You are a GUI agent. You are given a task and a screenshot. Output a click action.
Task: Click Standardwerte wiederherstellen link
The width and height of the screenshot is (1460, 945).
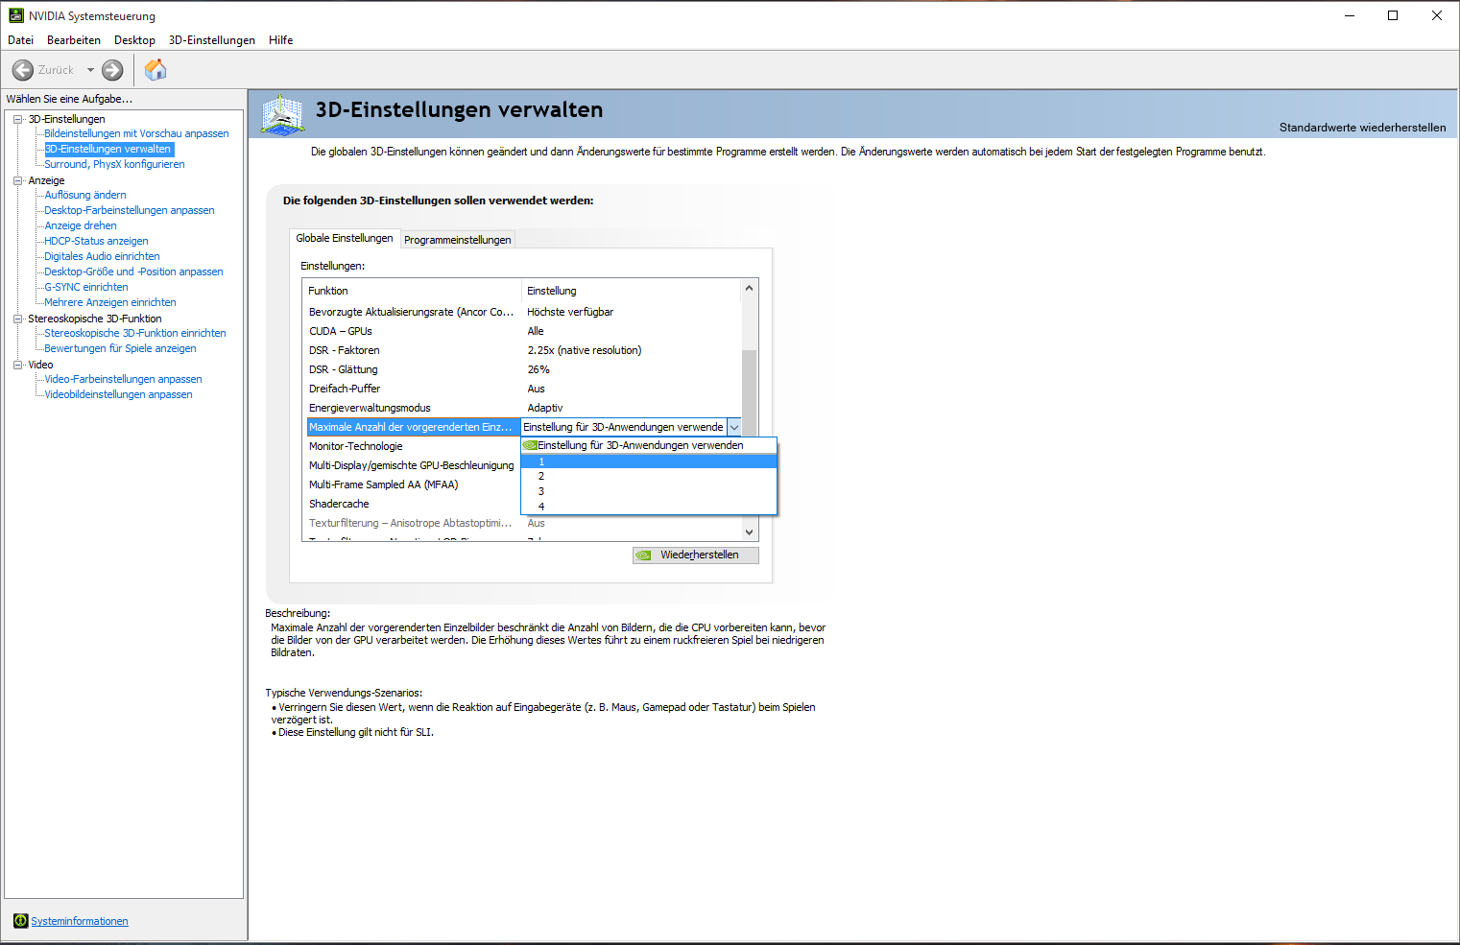[x=1362, y=128]
